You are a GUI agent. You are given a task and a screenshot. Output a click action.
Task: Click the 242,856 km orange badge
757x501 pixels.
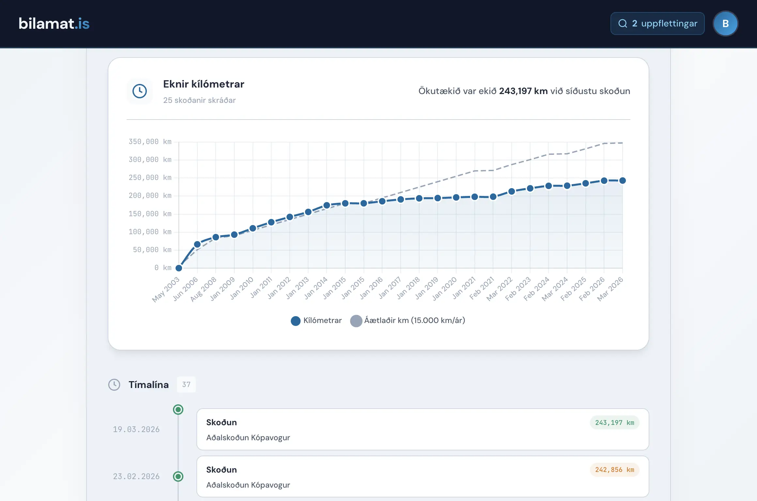(614, 470)
